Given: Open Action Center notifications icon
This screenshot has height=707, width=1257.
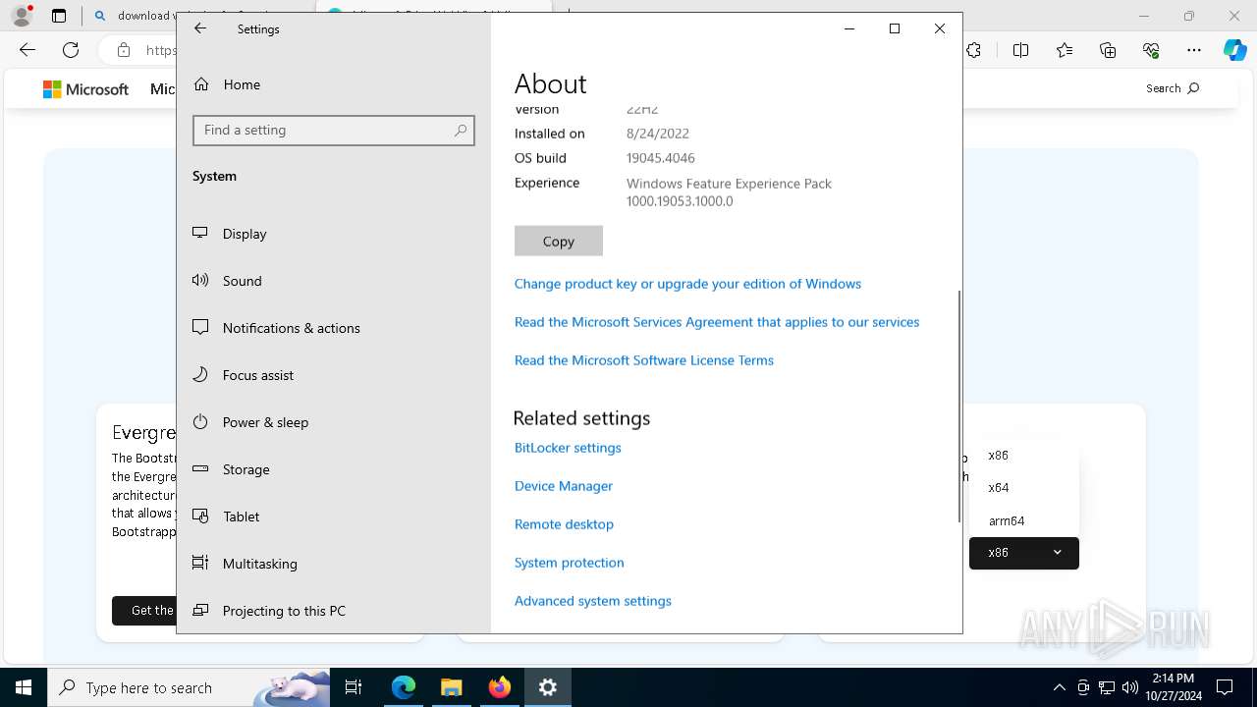Looking at the screenshot, I should (x=1225, y=687).
